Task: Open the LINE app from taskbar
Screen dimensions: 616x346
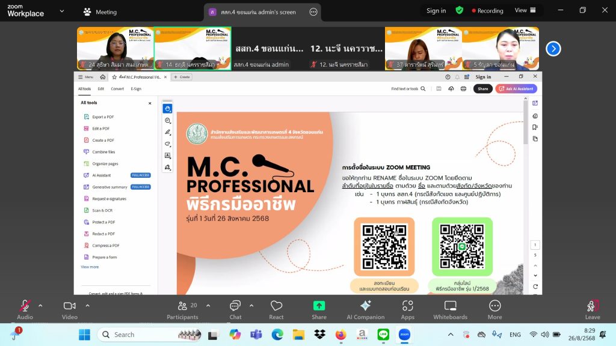Action: [x=383, y=335]
